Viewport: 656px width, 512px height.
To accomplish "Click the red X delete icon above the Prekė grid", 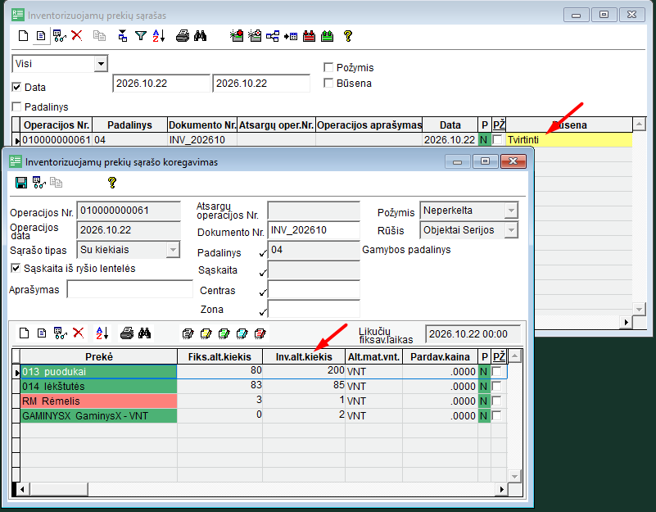I will (x=79, y=333).
